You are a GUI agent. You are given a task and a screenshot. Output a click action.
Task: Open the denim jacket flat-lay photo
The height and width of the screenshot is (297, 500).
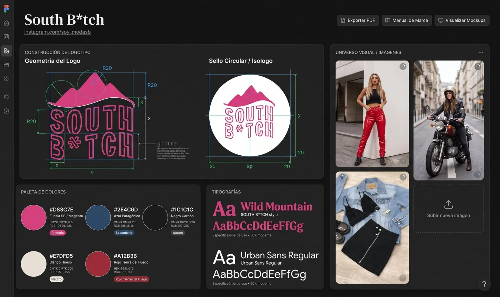coord(372,228)
